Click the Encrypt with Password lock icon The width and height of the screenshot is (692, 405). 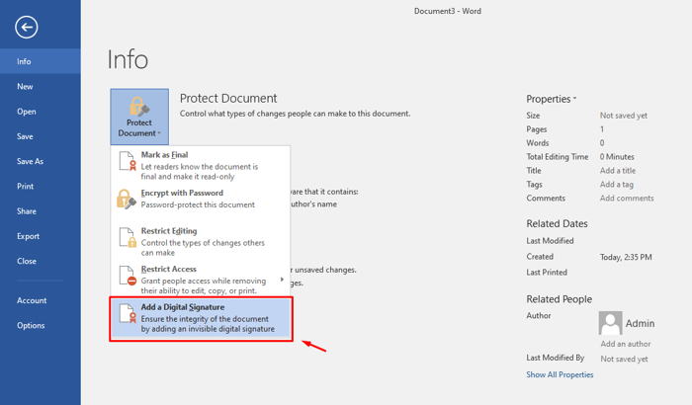coord(127,199)
